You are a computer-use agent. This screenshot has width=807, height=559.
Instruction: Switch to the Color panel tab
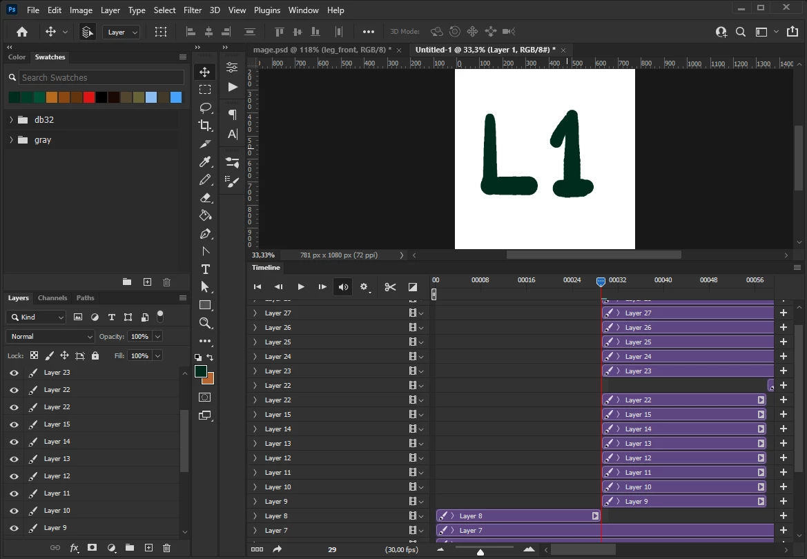pos(17,57)
